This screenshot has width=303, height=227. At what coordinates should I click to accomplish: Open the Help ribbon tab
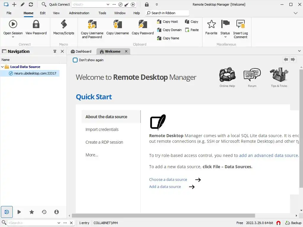pos(136,13)
